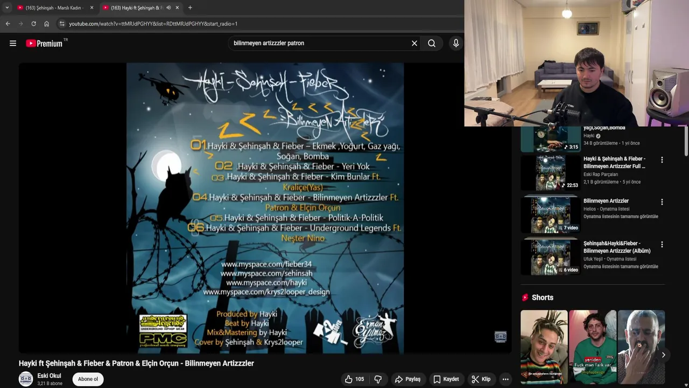Share the video via Paylaş
Viewport: 689px width, 388px height.
point(407,379)
